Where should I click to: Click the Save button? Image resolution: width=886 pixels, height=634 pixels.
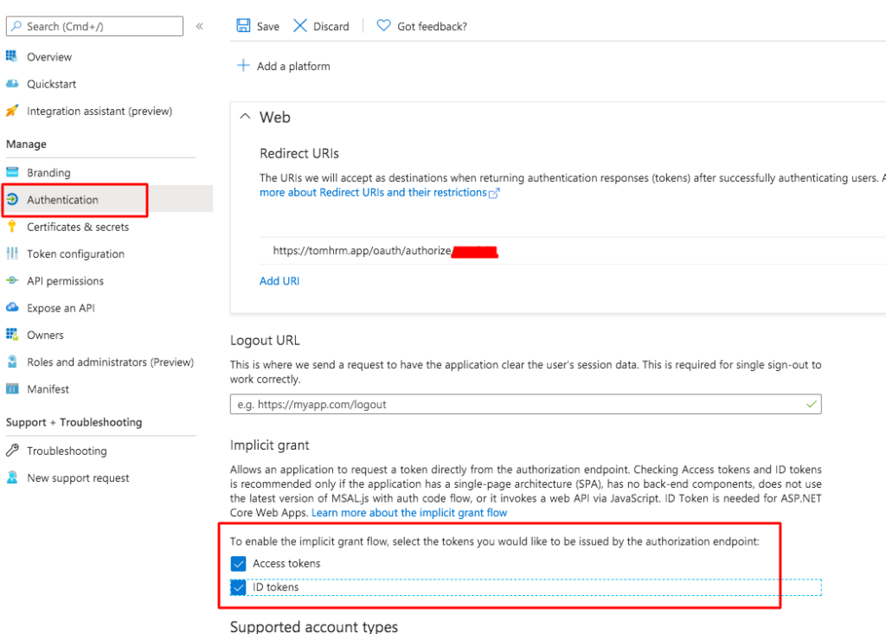click(257, 26)
